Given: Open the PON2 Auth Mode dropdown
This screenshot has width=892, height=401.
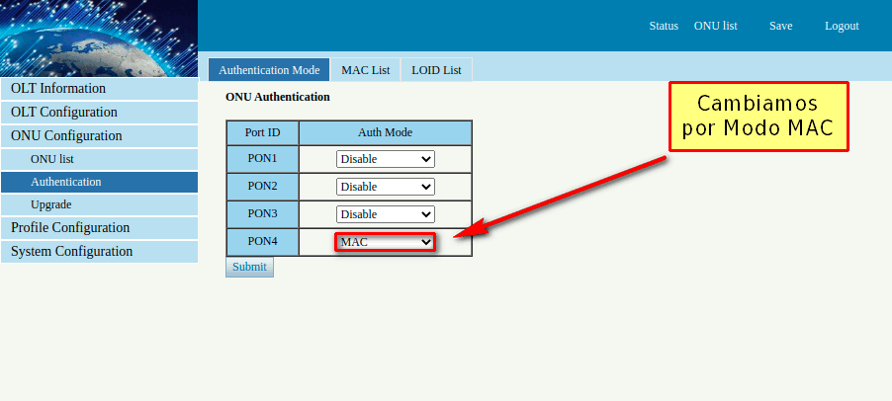Looking at the screenshot, I should 385,187.
